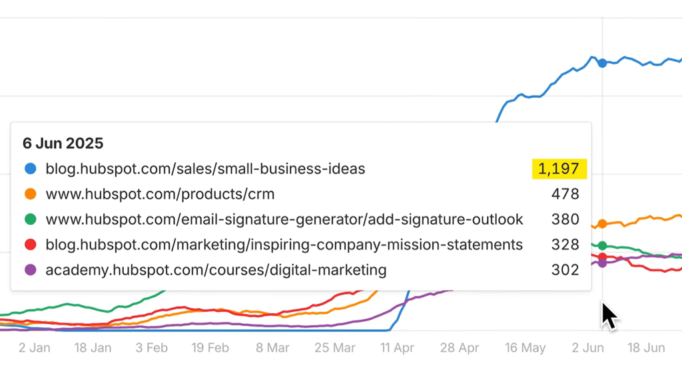Click the red legend dot for mission-statements
The image size is (682, 375).
coord(31,245)
